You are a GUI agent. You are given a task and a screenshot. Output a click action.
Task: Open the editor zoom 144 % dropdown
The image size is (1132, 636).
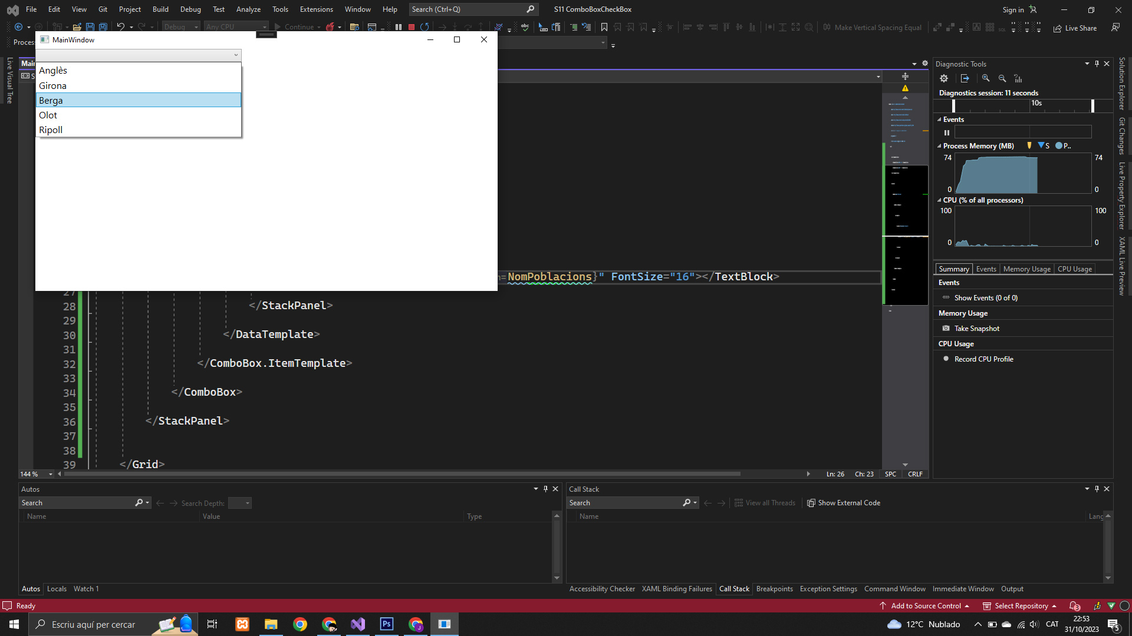(x=51, y=474)
